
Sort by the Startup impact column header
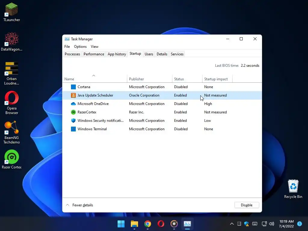217,79
